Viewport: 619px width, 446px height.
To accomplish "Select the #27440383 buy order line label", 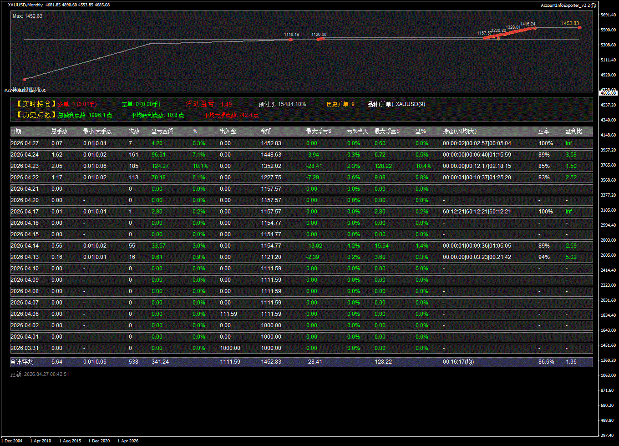I will (25, 91).
